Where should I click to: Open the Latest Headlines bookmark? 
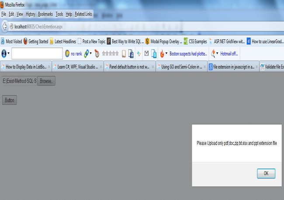(x=63, y=41)
